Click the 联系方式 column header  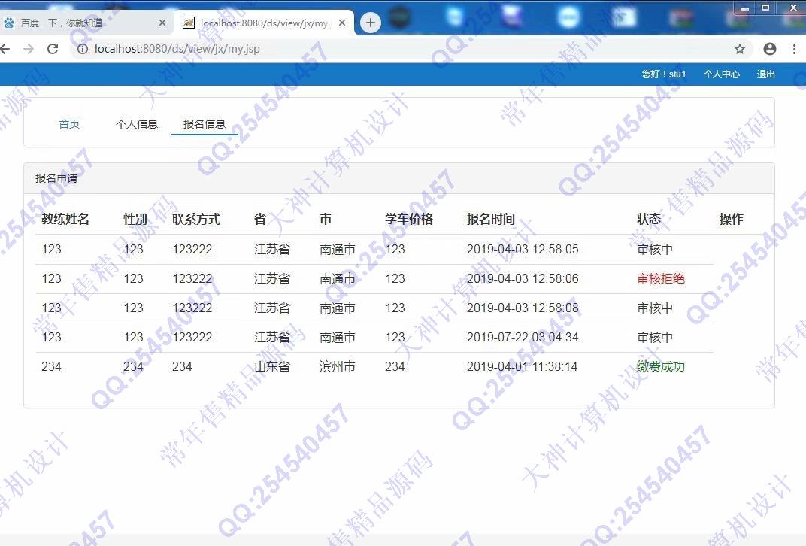pyautogui.click(x=195, y=219)
